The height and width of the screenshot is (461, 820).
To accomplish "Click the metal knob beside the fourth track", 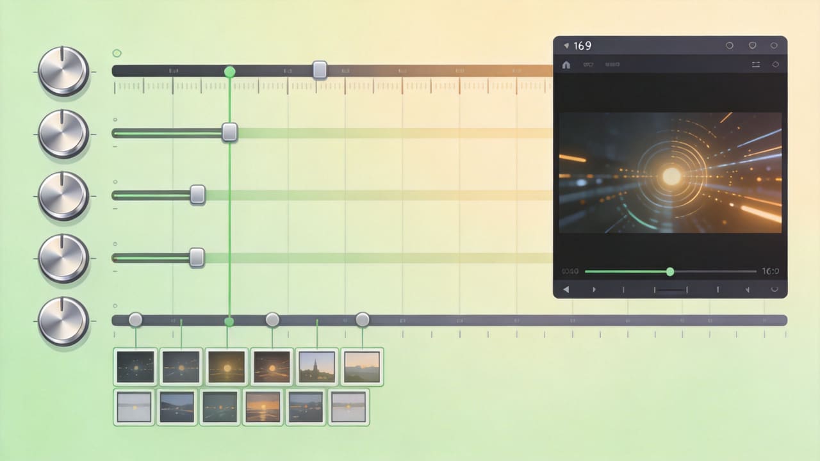I will coord(63,258).
